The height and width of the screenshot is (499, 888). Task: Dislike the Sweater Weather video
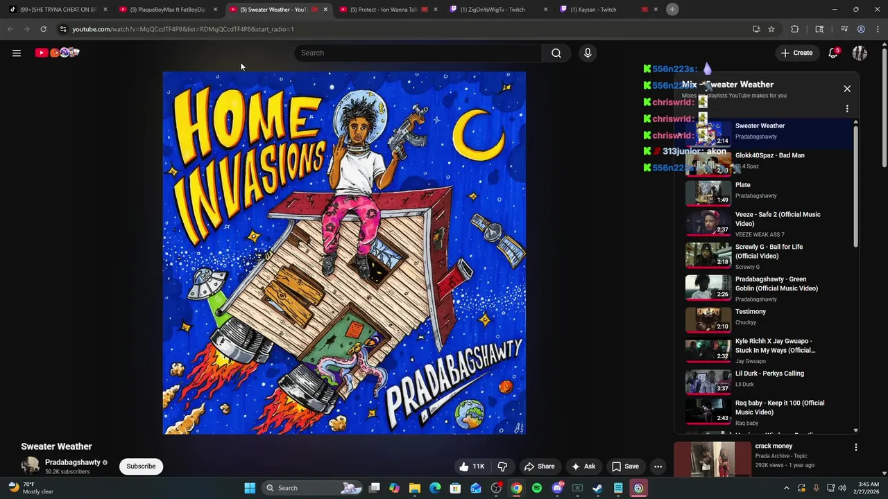pos(502,466)
